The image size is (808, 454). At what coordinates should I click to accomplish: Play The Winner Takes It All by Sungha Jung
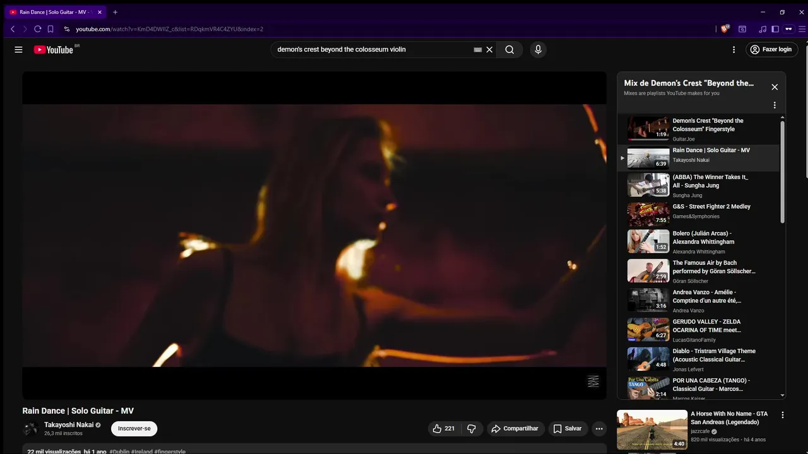tap(699, 185)
